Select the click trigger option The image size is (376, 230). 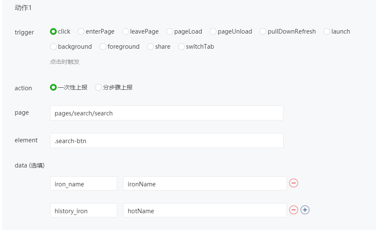click(53, 31)
